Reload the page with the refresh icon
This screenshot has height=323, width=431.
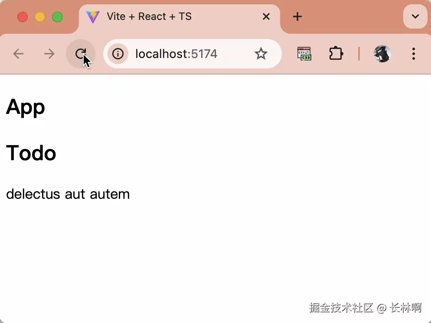tap(81, 54)
